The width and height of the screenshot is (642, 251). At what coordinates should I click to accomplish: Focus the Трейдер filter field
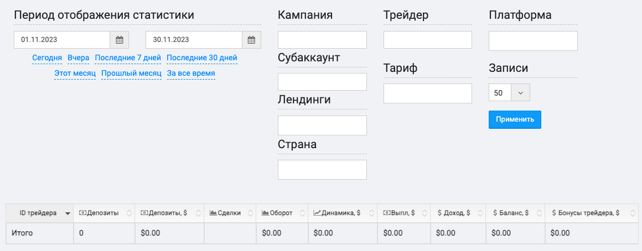coord(428,40)
